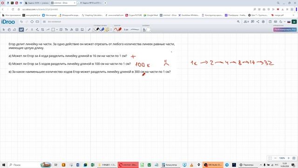Choose the blue pen preset
Viewport: 298px width, 168px height.
pos(102,29)
